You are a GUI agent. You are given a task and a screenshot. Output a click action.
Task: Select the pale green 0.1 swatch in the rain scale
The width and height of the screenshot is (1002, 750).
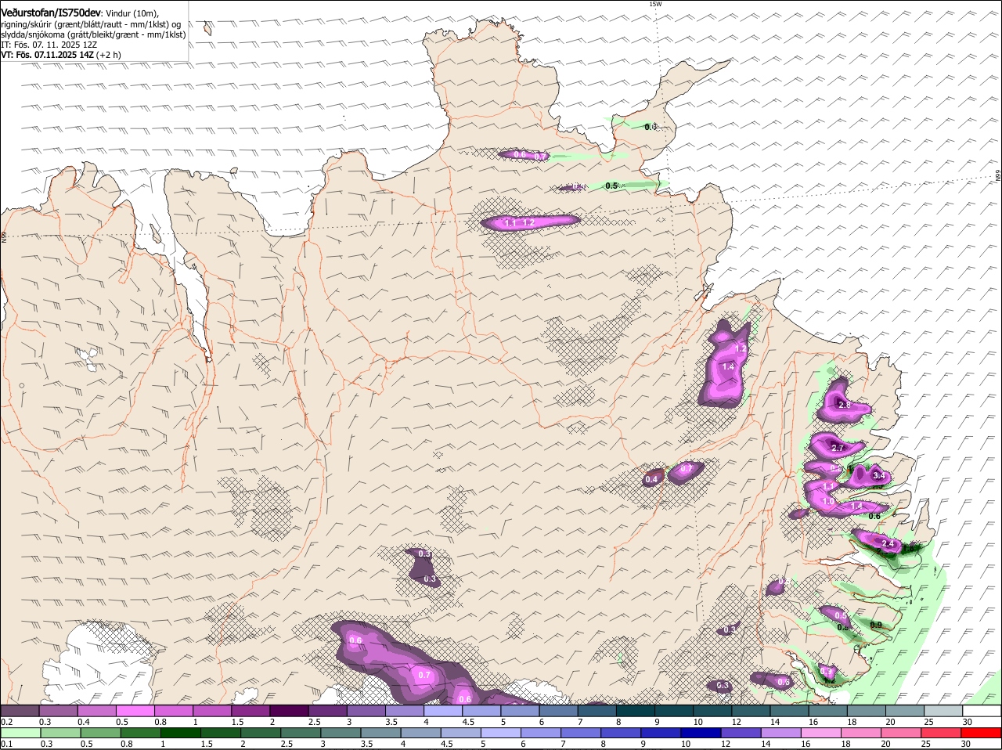[x=20, y=733]
